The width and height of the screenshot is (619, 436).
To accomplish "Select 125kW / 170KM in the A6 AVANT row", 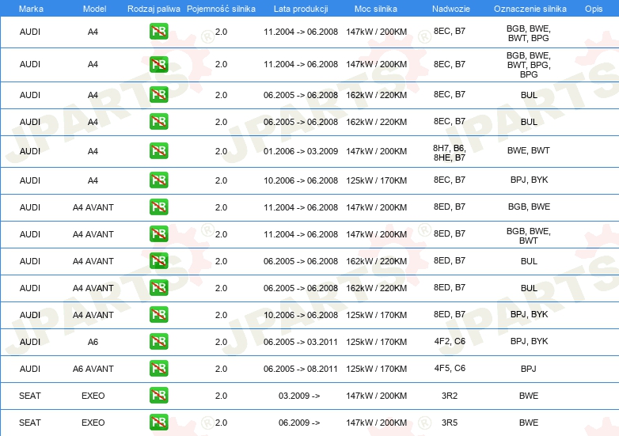I will (376, 369).
